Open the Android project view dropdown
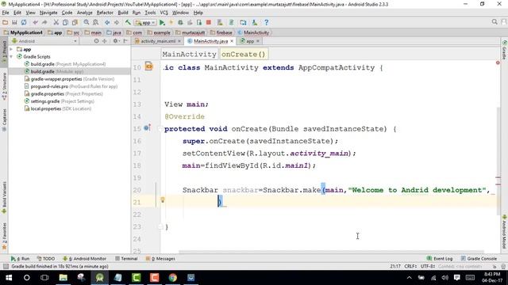Screen dimensions: 508x285 tap(44, 41)
